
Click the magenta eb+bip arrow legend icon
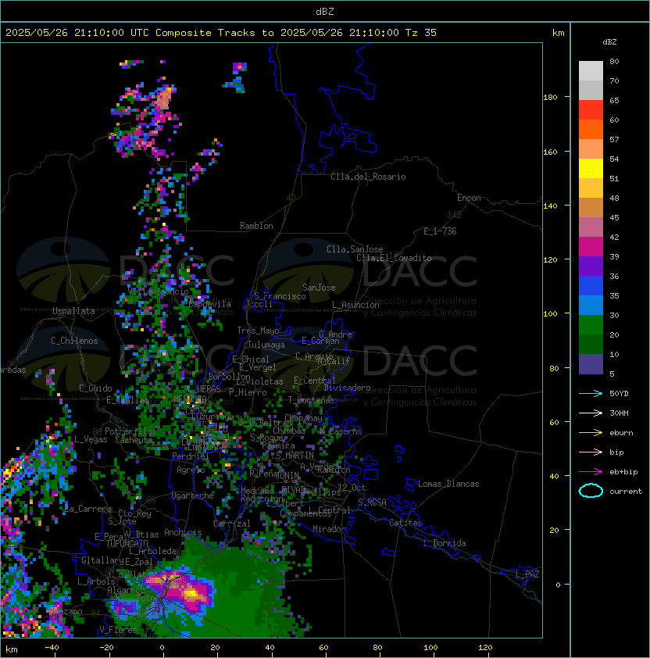[x=591, y=472]
